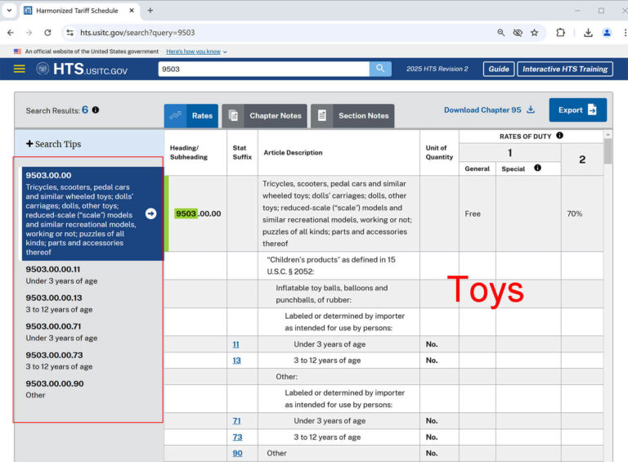The height and width of the screenshot is (462, 628).
Task: Expand the Search Tips section
Action: tap(54, 144)
